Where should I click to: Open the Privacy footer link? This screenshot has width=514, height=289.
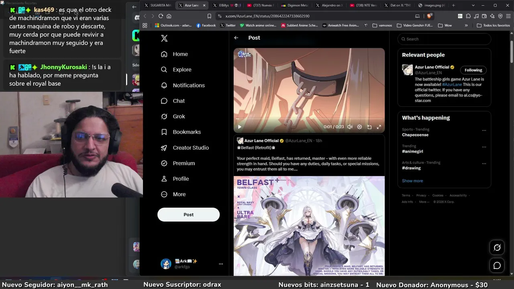pos(421,195)
